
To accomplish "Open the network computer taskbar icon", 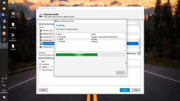I will point(4,21).
